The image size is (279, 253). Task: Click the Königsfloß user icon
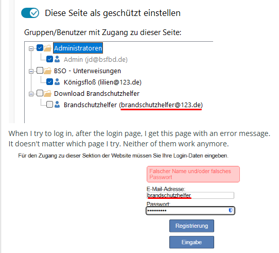click(57, 82)
